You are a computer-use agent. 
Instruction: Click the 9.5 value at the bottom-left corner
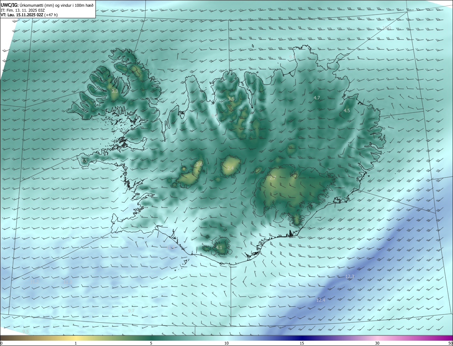coord(25,331)
